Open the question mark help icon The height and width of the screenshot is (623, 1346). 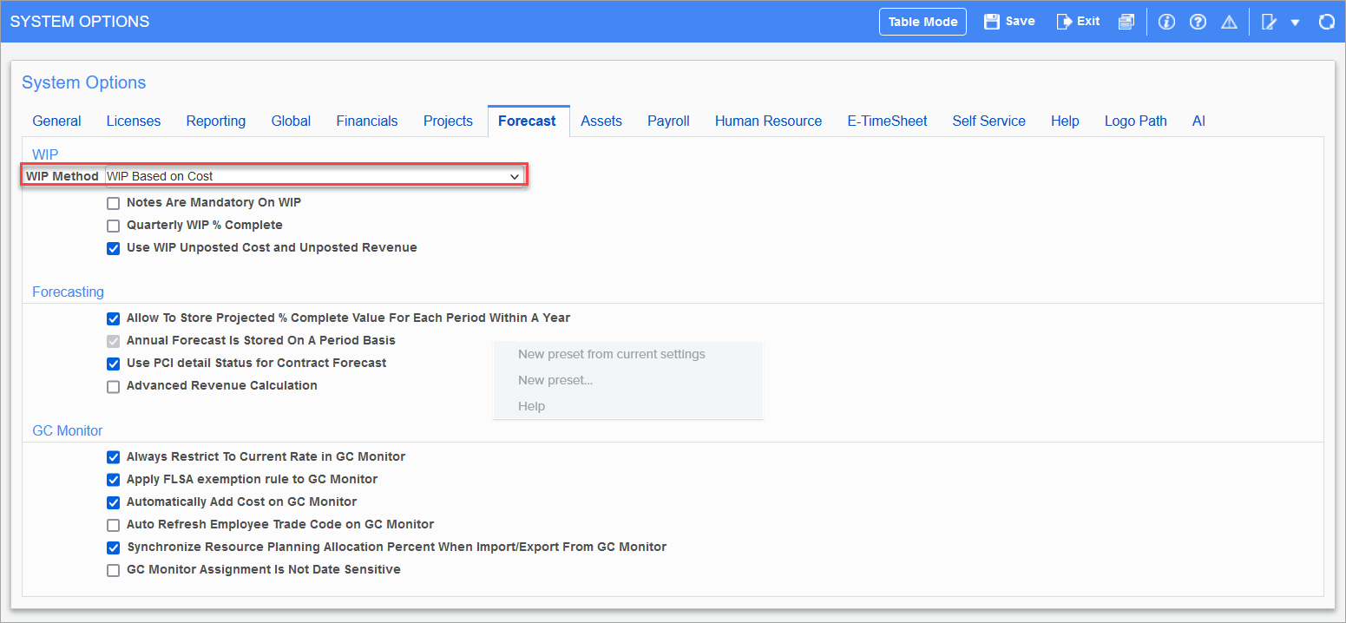pos(1198,22)
